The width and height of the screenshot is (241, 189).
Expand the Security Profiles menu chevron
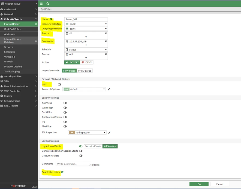coord(36,76)
